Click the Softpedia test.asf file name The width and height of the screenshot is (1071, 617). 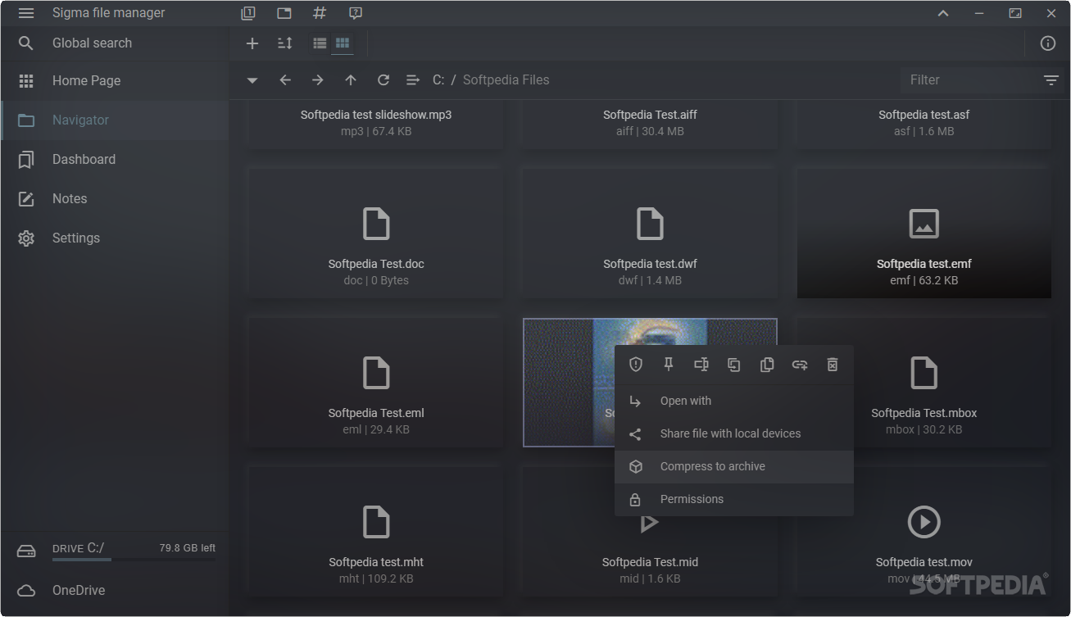pyautogui.click(x=924, y=116)
